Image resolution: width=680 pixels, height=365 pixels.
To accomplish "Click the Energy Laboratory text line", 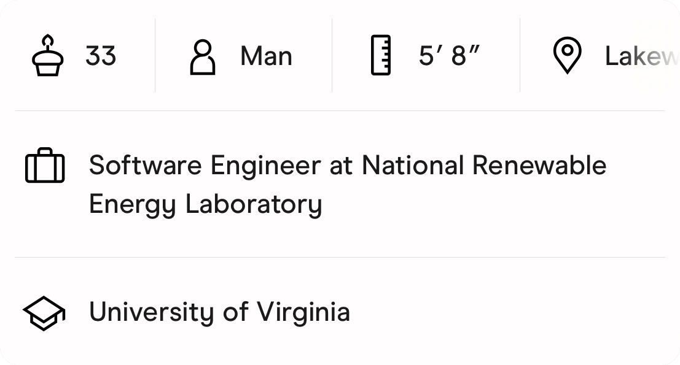I will (205, 204).
